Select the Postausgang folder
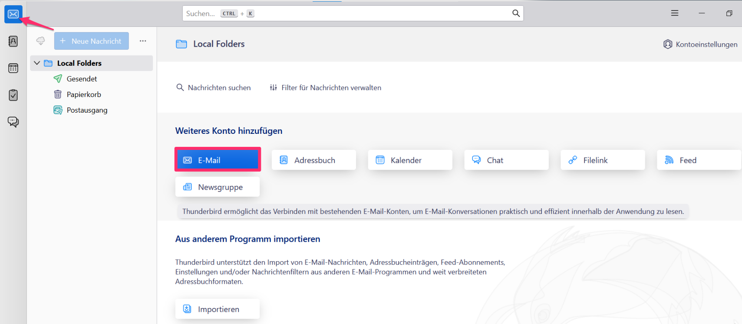 click(x=87, y=110)
